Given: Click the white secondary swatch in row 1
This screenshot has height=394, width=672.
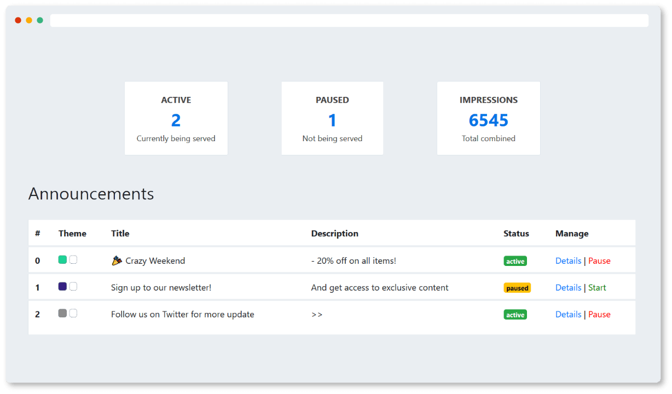Looking at the screenshot, I should tap(73, 286).
